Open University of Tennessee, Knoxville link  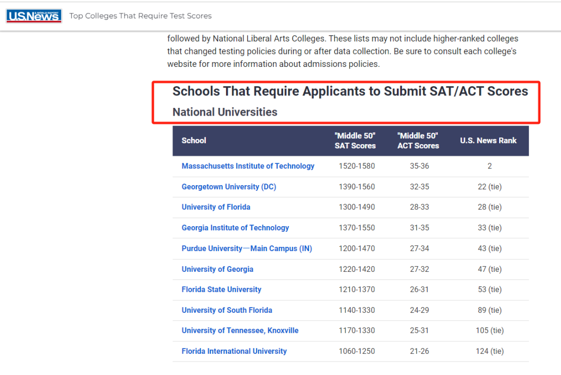click(240, 331)
